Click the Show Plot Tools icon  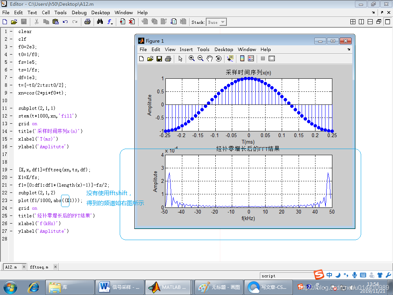272,58
